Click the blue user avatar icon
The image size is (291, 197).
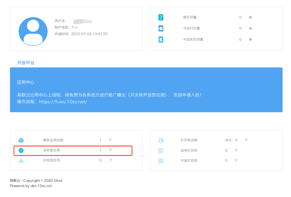click(x=33, y=31)
